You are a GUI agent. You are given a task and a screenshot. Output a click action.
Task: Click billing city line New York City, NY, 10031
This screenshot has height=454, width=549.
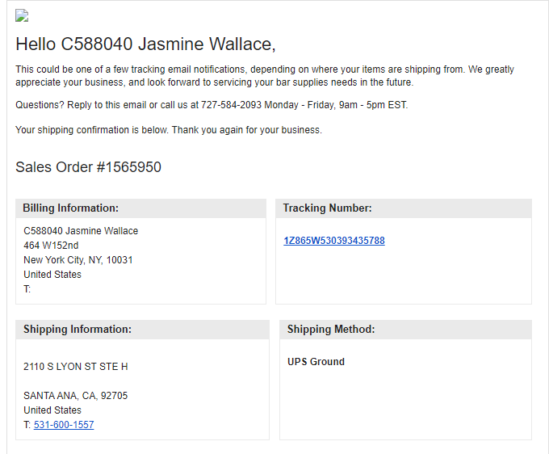(78, 260)
